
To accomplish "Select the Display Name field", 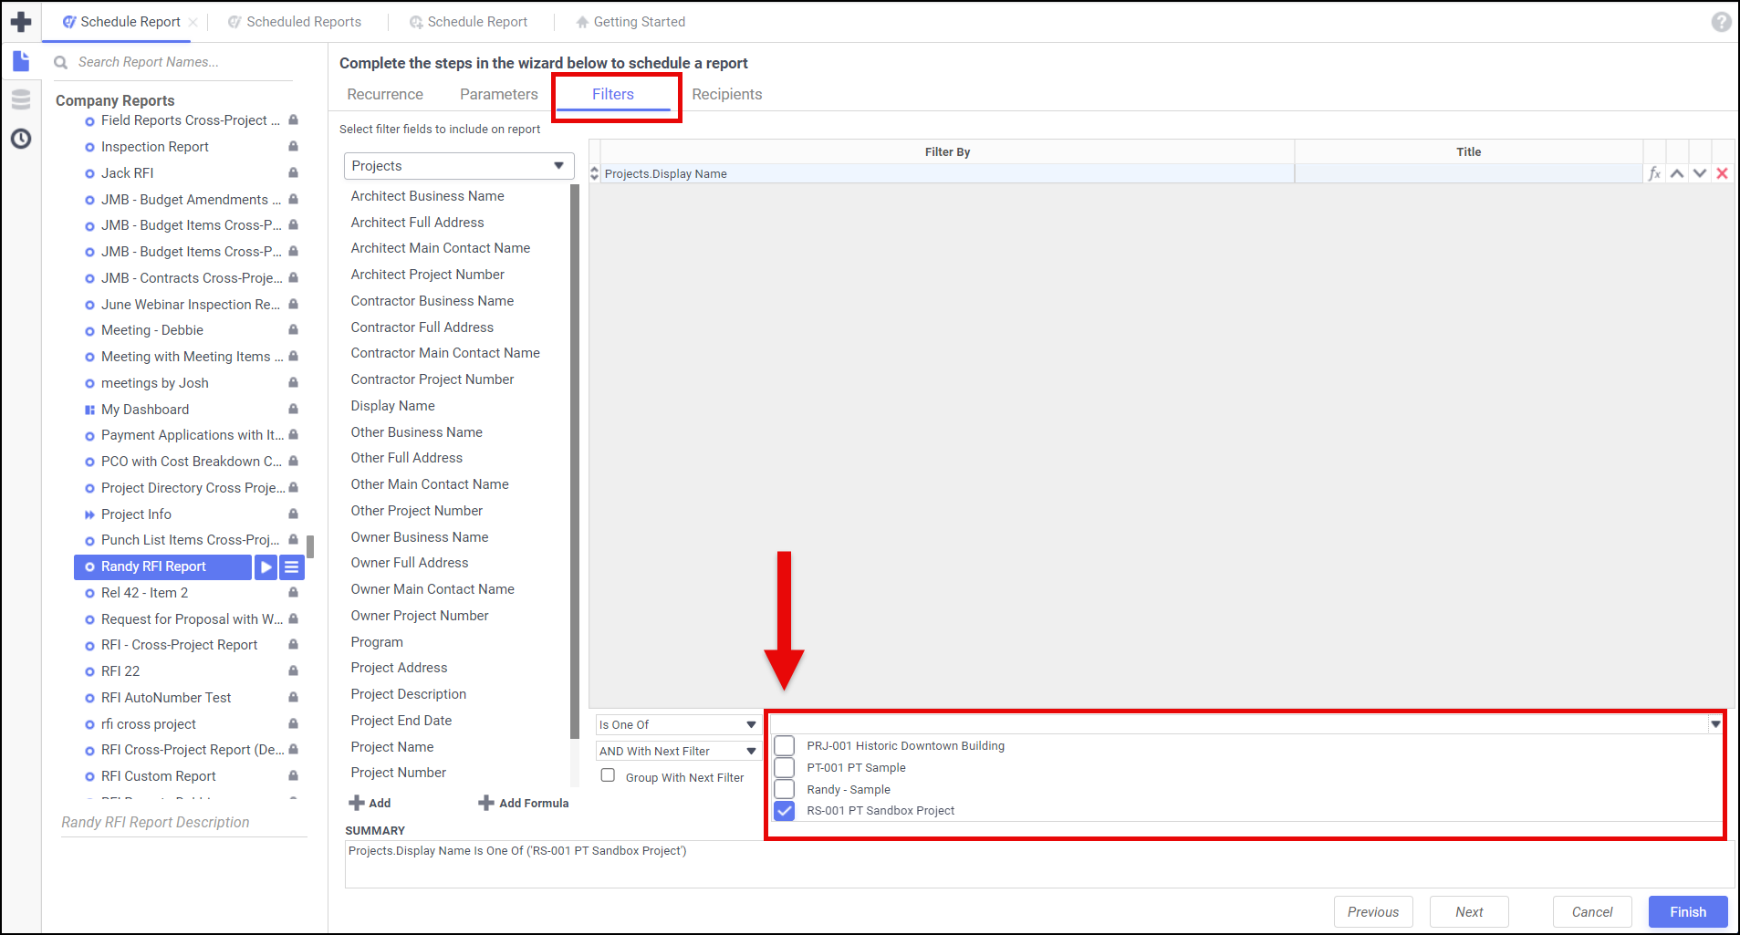I will coord(392,405).
